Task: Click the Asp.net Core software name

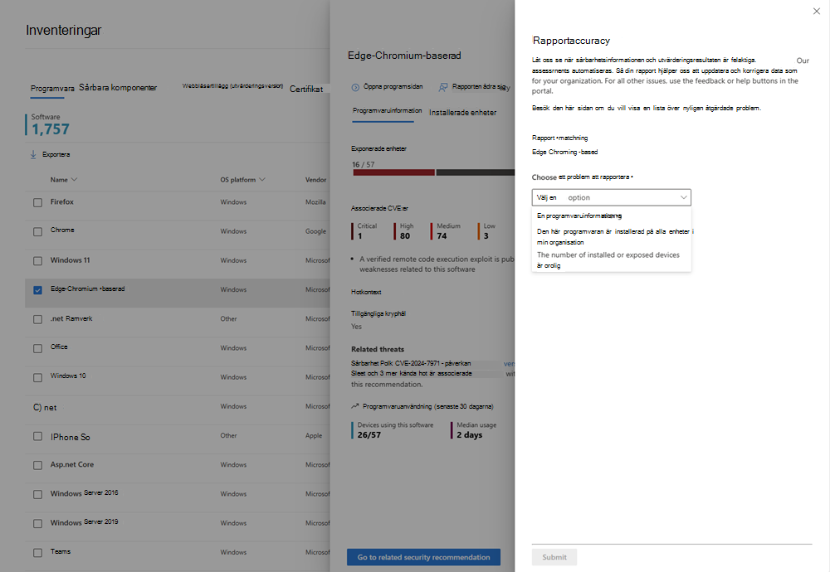Action: tap(72, 464)
